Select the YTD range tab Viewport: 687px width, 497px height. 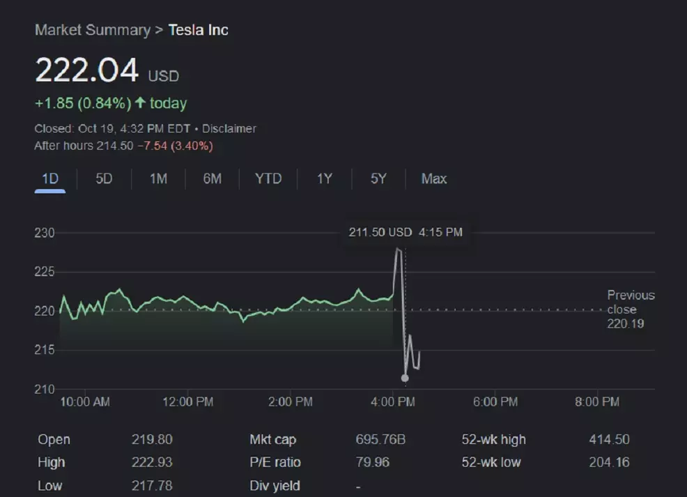pyautogui.click(x=268, y=179)
